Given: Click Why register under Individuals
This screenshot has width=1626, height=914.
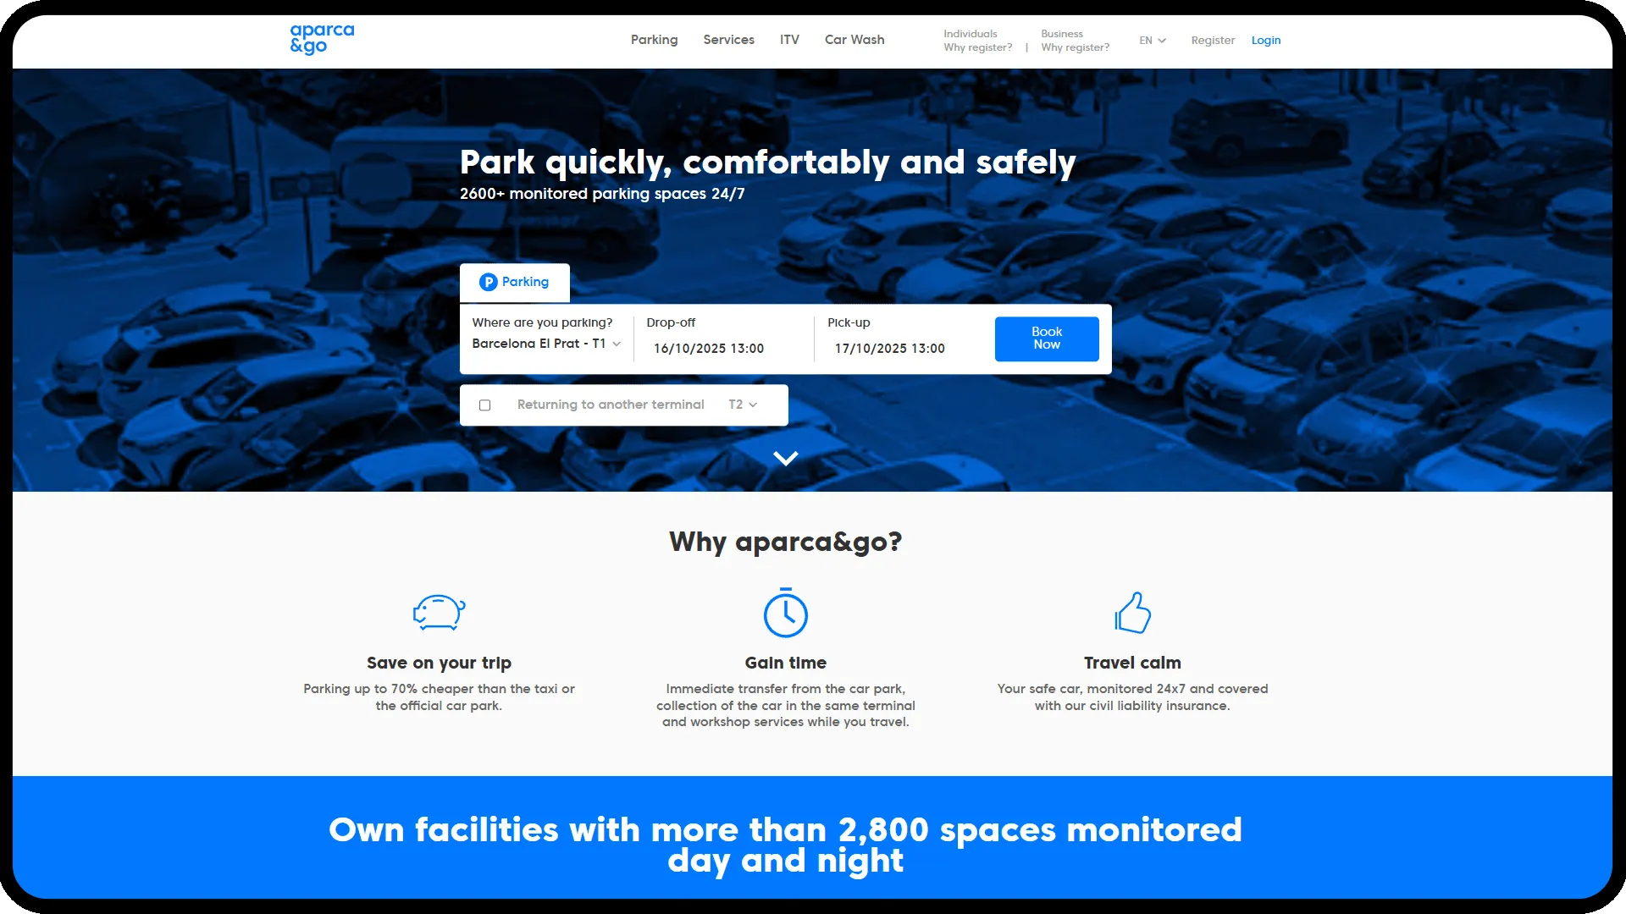Looking at the screenshot, I should [x=977, y=47].
